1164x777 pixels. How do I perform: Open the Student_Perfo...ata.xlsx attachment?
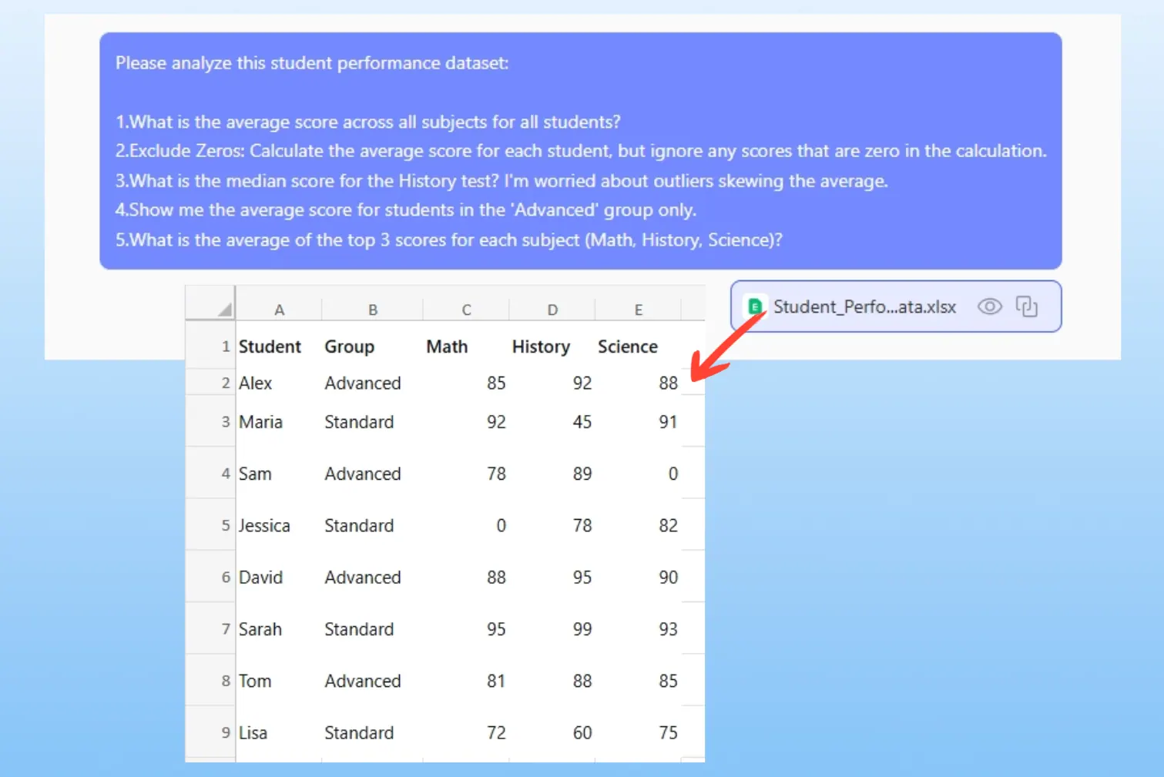point(864,306)
